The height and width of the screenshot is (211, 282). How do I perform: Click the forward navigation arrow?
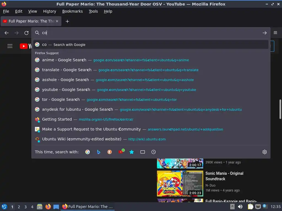[x=17, y=33]
